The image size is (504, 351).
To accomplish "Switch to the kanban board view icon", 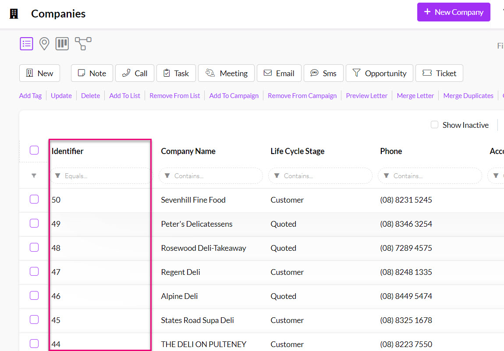I will [62, 44].
